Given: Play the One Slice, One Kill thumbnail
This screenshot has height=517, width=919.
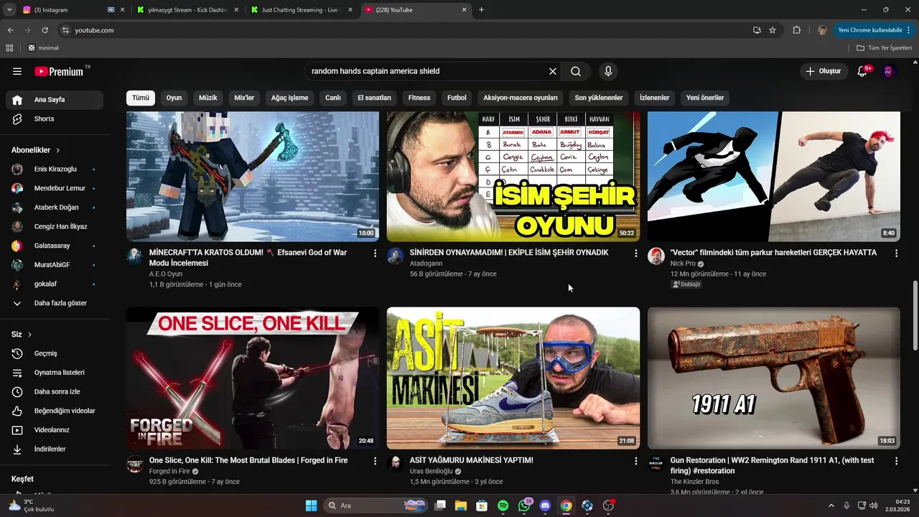Looking at the screenshot, I should pyautogui.click(x=253, y=378).
